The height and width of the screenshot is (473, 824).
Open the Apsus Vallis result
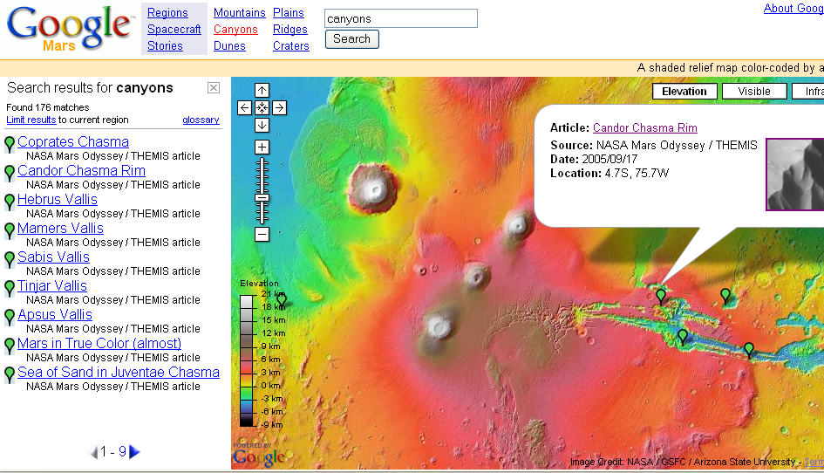click(55, 315)
